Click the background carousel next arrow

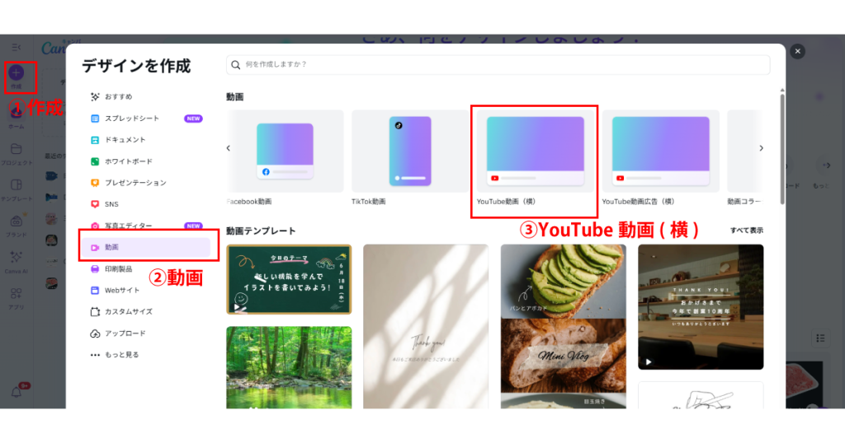(827, 166)
